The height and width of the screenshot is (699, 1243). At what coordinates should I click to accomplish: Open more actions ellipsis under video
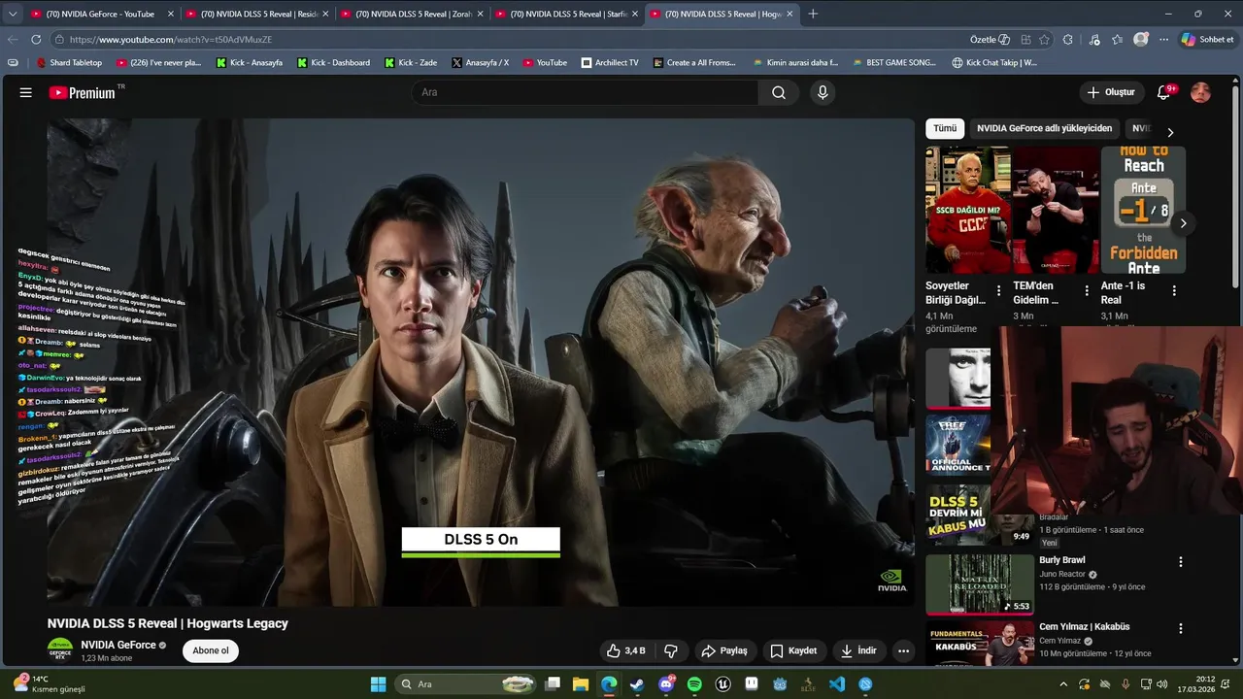click(x=904, y=650)
